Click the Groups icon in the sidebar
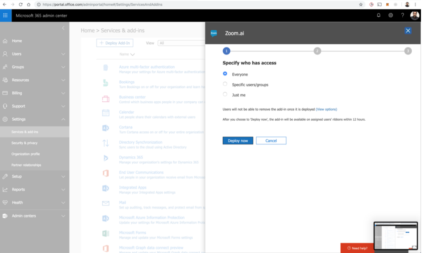This screenshot has width=422, height=253. tap(5, 67)
